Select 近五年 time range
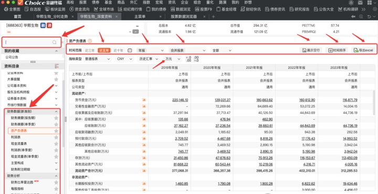The height and width of the screenshot is (194, 378). pyautogui.click(x=104, y=50)
